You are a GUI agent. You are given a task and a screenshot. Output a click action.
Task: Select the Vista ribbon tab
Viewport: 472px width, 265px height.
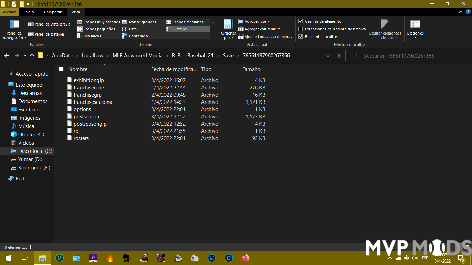coord(76,12)
